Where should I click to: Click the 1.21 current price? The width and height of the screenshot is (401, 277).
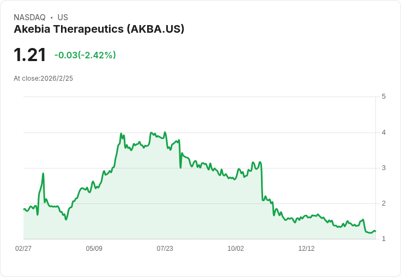[x=29, y=55]
